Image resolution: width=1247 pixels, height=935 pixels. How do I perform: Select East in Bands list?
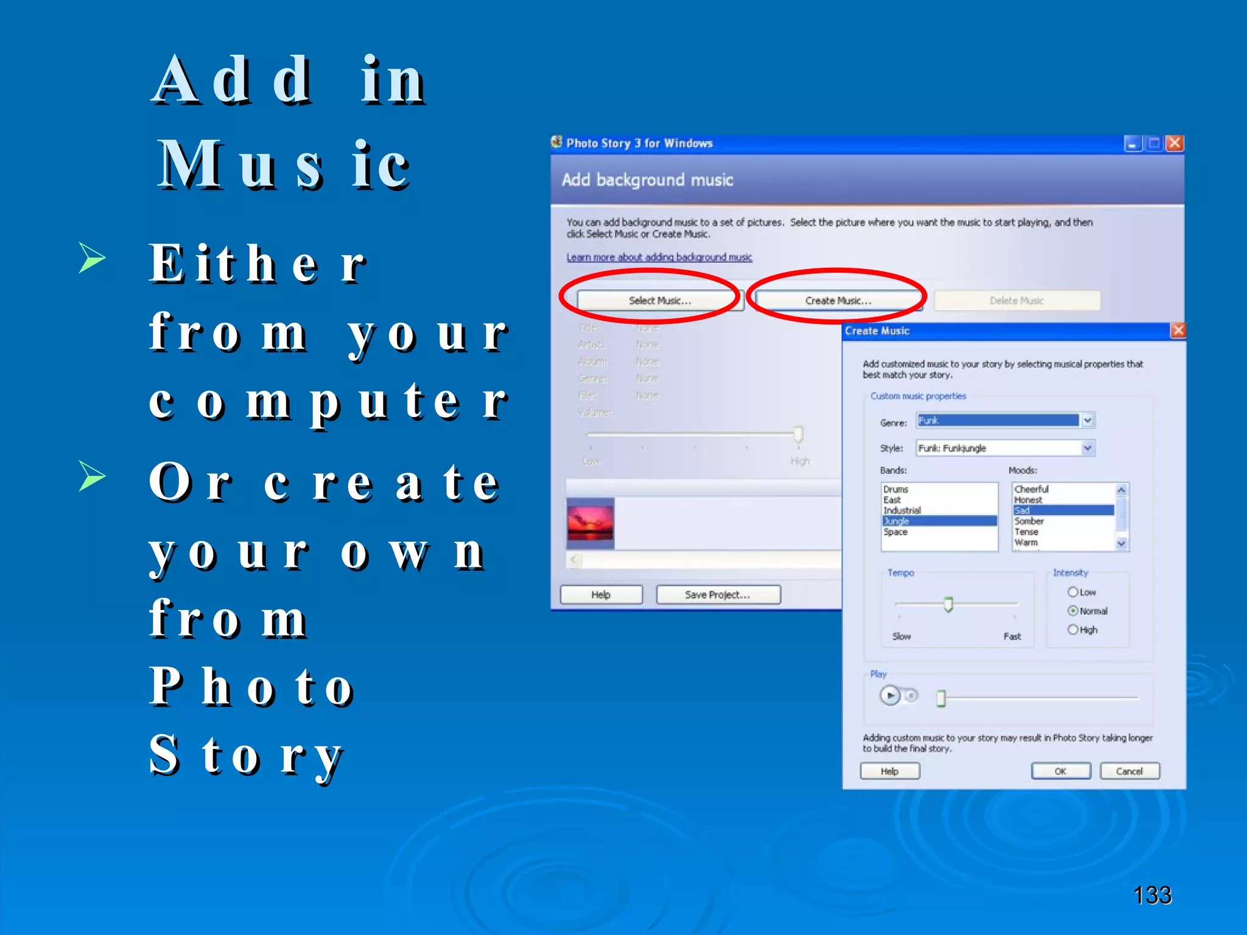940,500
